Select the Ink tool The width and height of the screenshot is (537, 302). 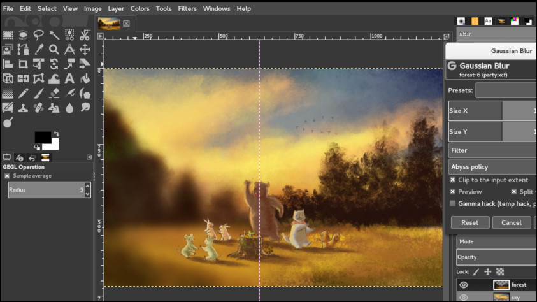coord(85,94)
